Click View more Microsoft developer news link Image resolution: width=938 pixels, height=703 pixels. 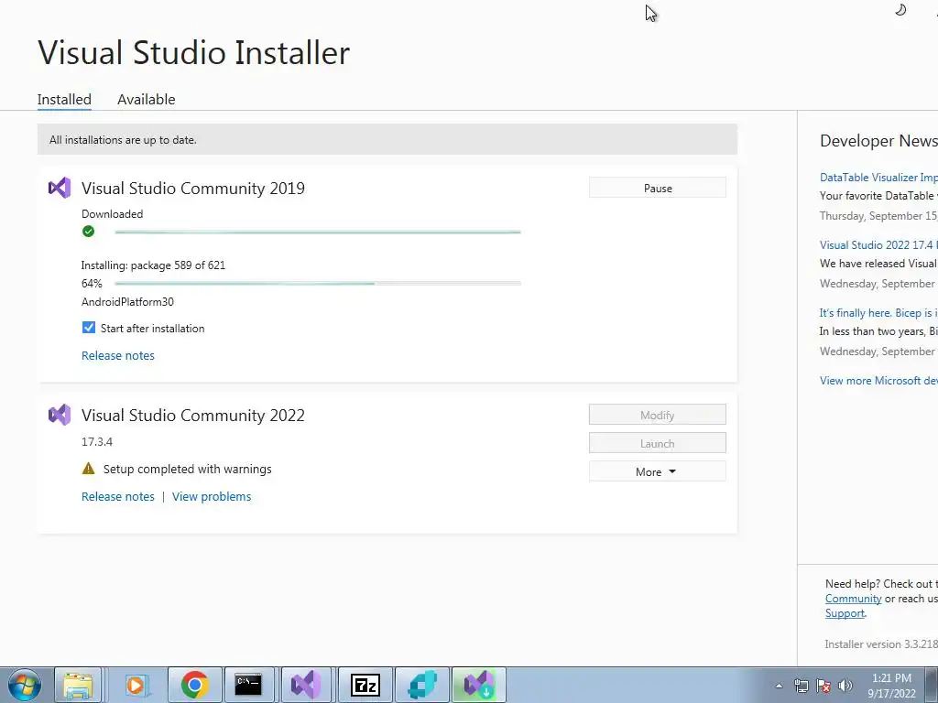878,381
